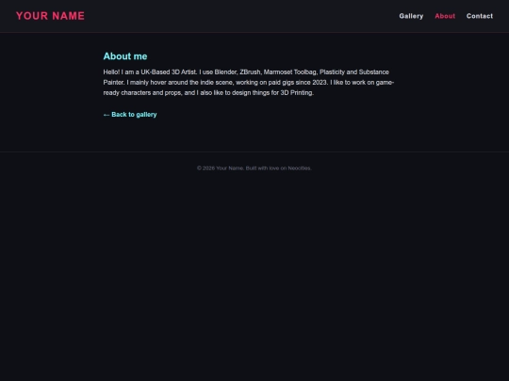Screen dimensions: 509x381
Task: Select the About nav link
Action: tap(445, 16)
